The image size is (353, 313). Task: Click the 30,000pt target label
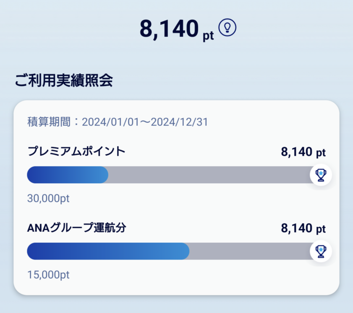pyautogui.click(x=48, y=199)
